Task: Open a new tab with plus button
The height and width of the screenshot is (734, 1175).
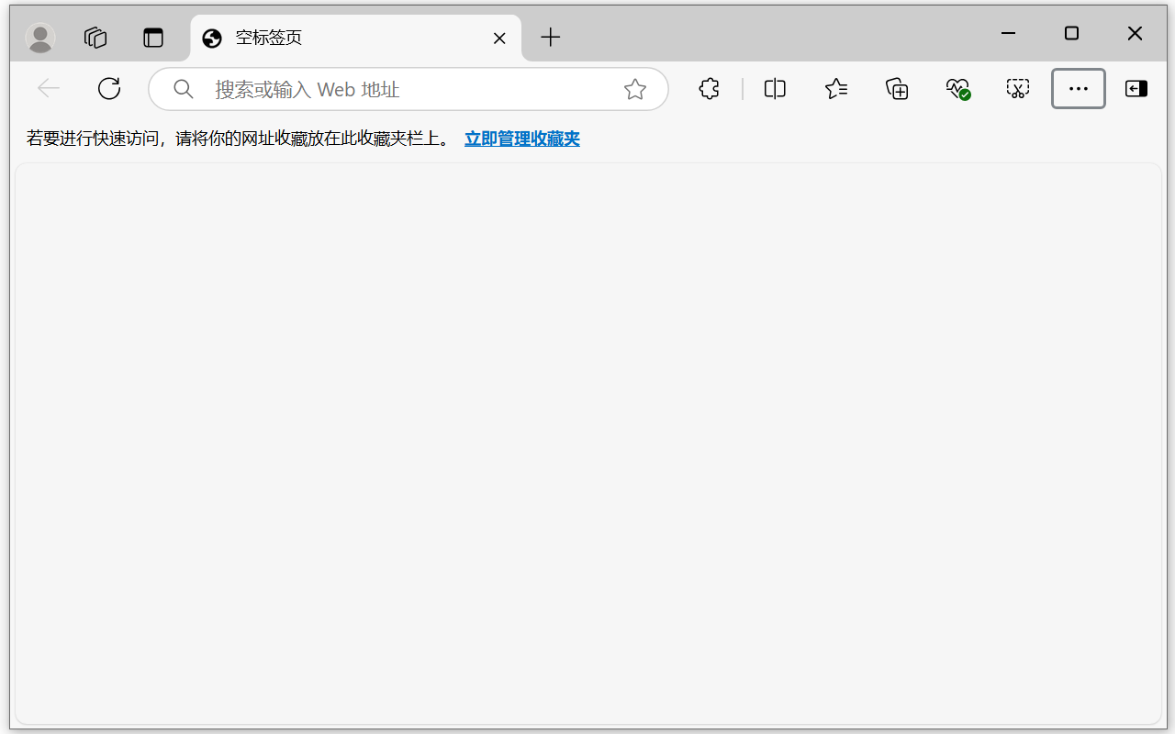Action: tap(550, 38)
